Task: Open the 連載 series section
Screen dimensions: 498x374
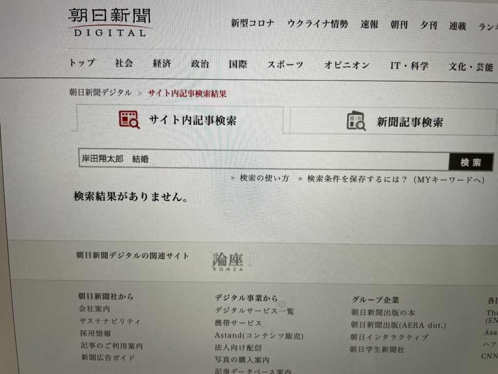Action: pyautogui.click(x=458, y=26)
